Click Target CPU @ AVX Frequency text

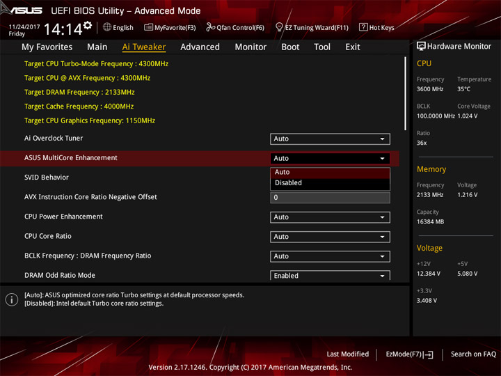tap(87, 78)
